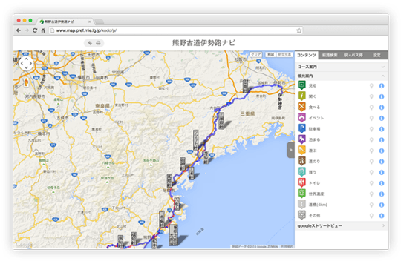Click the violet 泊まる lodging icon
The height and width of the screenshot is (267, 401).
point(301,139)
